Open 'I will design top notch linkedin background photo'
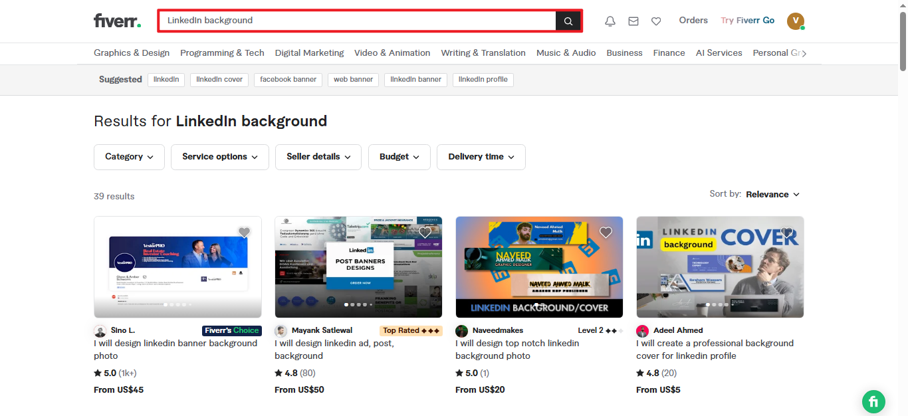 point(517,350)
